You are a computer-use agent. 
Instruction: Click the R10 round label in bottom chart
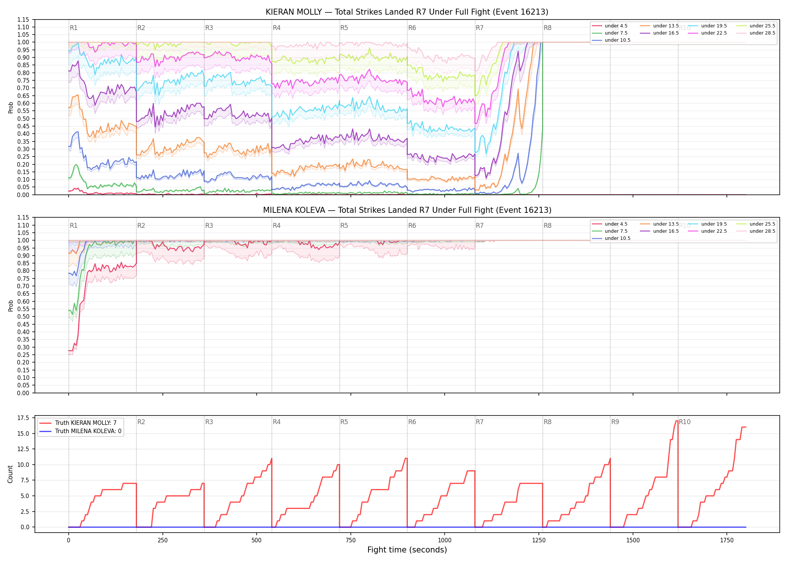pos(684,422)
